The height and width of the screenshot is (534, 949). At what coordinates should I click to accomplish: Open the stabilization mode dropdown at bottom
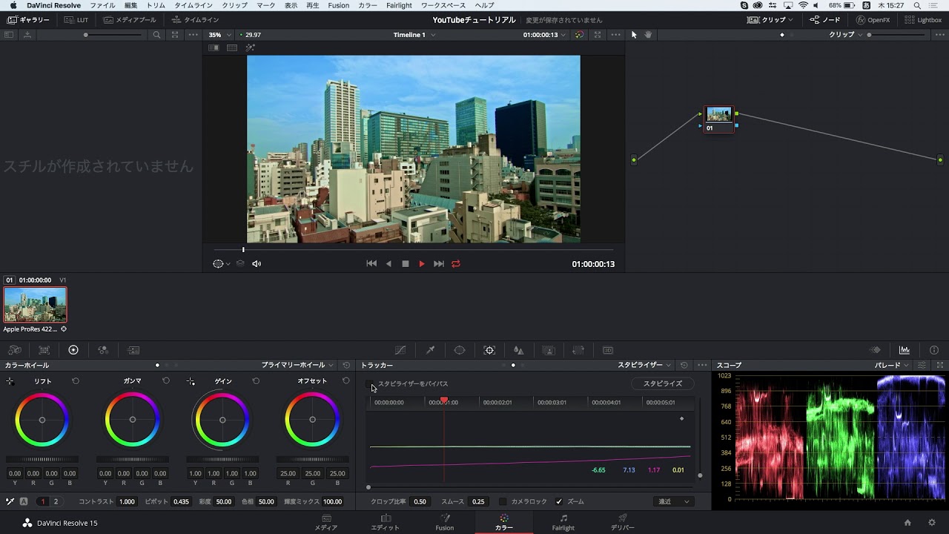pyautogui.click(x=674, y=501)
